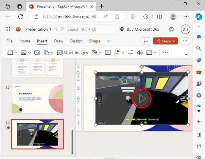The image size is (205, 159).
Task: Toggle Edge split screen view
Action: [160, 17]
